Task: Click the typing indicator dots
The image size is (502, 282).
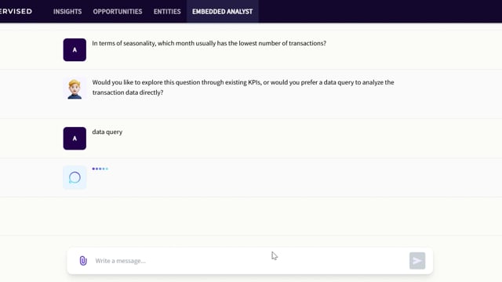Action: pyautogui.click(x=100, y=169)
